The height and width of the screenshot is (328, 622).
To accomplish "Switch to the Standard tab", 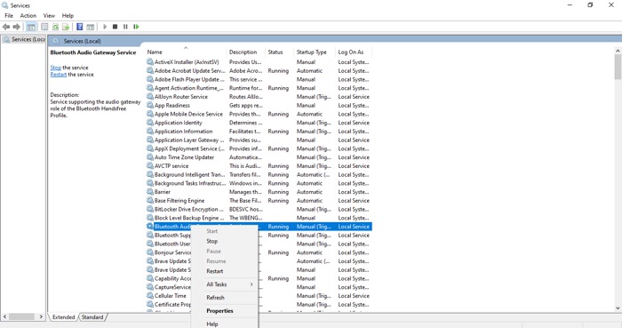I will [x=92, y=317].
